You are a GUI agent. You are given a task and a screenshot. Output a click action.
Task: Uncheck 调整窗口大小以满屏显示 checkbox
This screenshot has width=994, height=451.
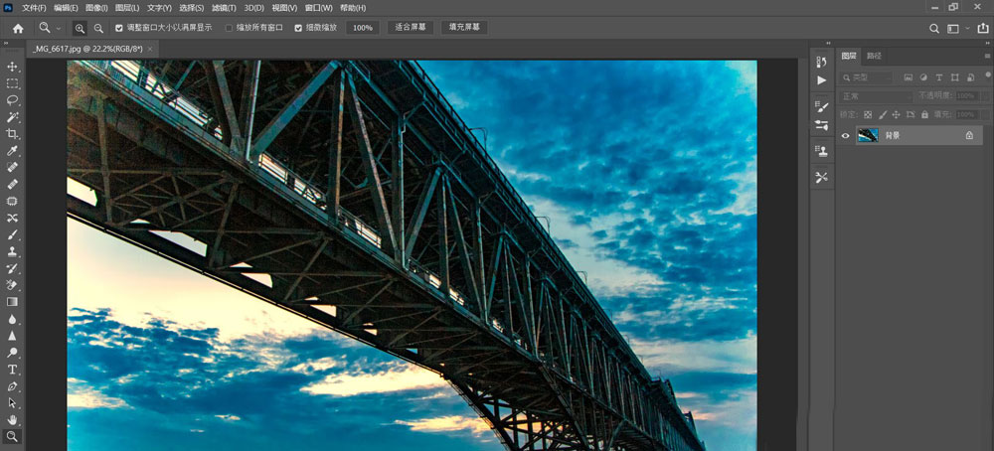click(120, 28)
